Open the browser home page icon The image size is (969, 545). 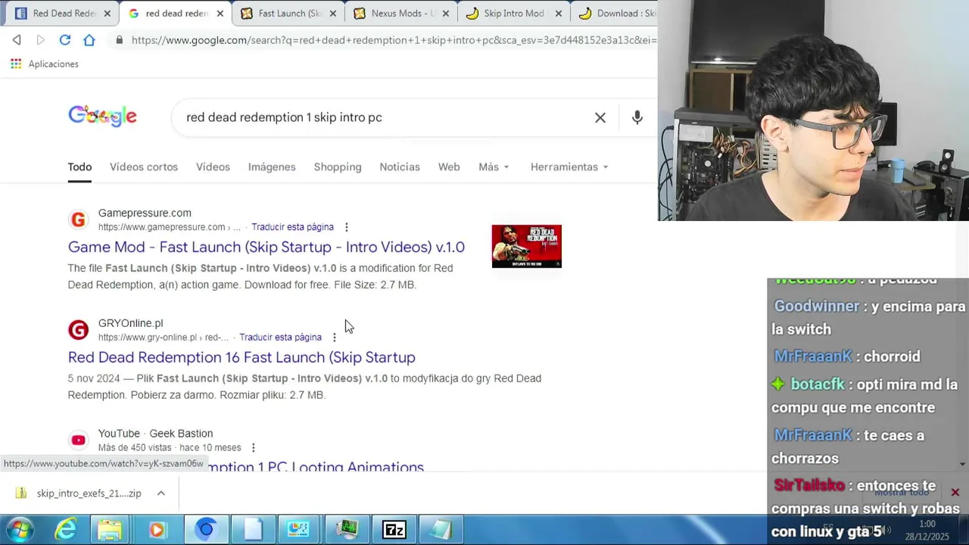pos(89,40)
